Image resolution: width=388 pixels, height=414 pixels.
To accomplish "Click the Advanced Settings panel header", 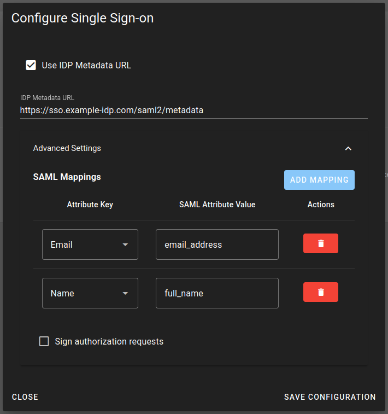I will coord(194,148).
